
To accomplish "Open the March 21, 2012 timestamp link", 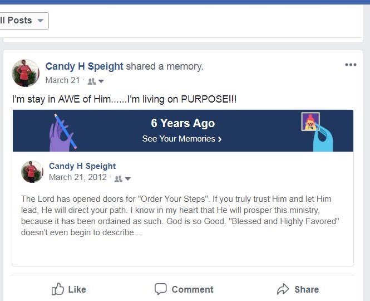I will coord(78,177).
